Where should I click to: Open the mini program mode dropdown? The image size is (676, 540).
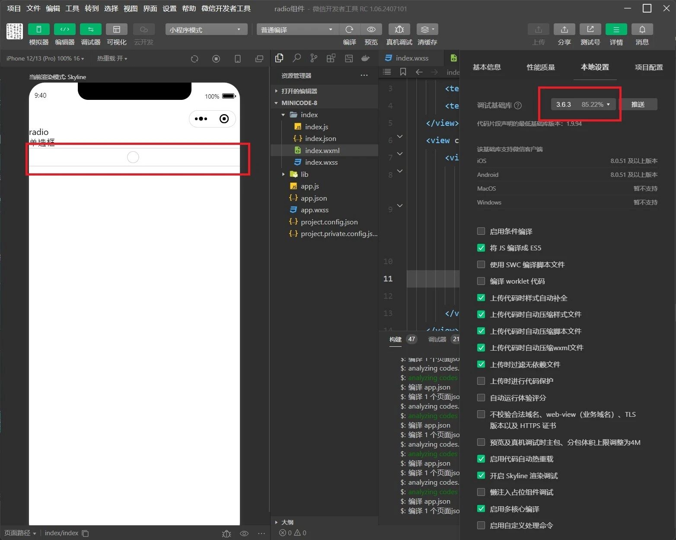[206, 29]
